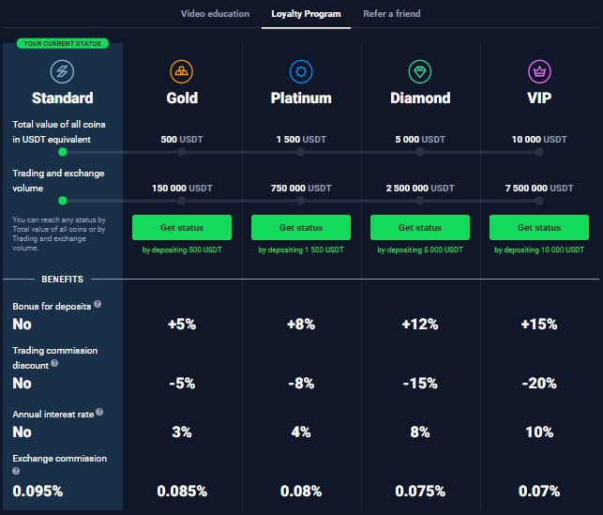Switch to the Refer a friend tab
Screen dimensions: 603x515
click(x=392, y=14)
